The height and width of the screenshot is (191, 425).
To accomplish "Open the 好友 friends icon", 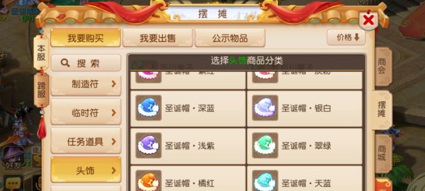I will point(13,158).
